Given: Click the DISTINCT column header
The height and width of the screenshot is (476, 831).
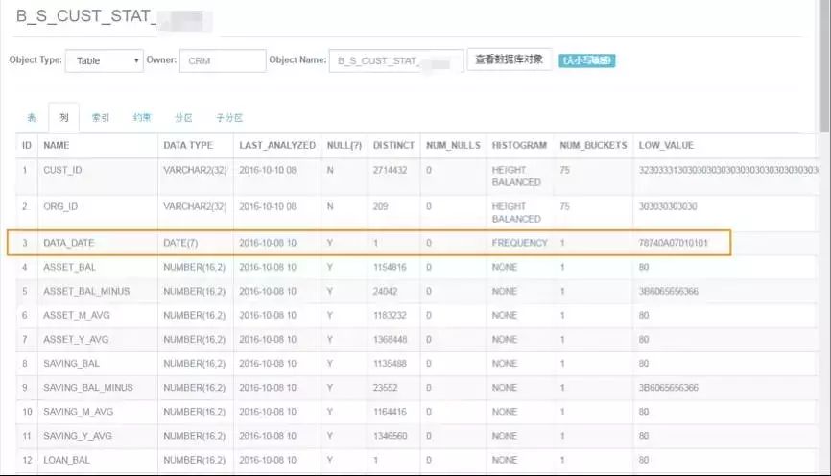Looking at the screenshot, I should pyautogui.click(x=393, y=145).
